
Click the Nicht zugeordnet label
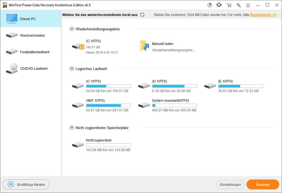point(99,140)
